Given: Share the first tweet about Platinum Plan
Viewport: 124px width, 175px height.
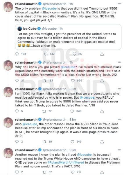Looking at the screenshot, I should 102,54.
